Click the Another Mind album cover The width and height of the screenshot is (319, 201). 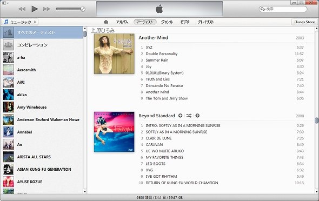coord(114,54)
